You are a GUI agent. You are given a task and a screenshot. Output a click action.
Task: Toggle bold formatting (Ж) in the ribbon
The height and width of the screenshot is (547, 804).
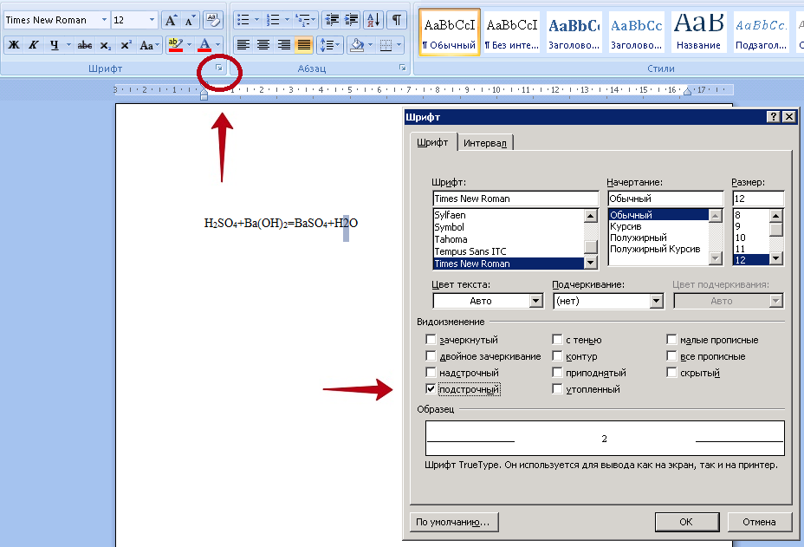click(14, 45)
